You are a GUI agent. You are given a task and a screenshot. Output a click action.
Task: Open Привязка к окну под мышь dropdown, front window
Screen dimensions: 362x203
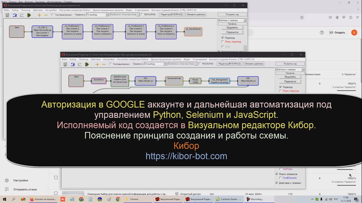click(x=182, y=64)
